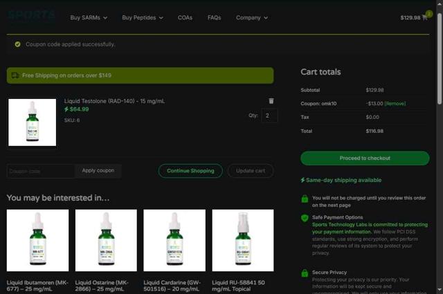
Task: Click the $64.99 item price
Action: [79, 109]
